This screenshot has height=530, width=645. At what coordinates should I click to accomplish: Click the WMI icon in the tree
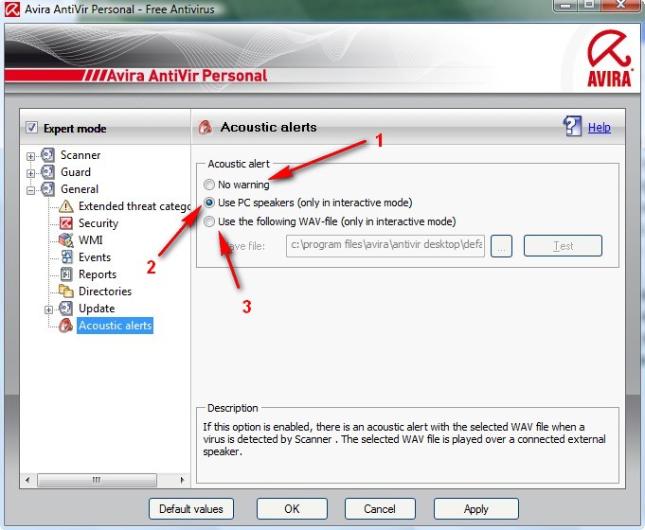tap(65, 240)
